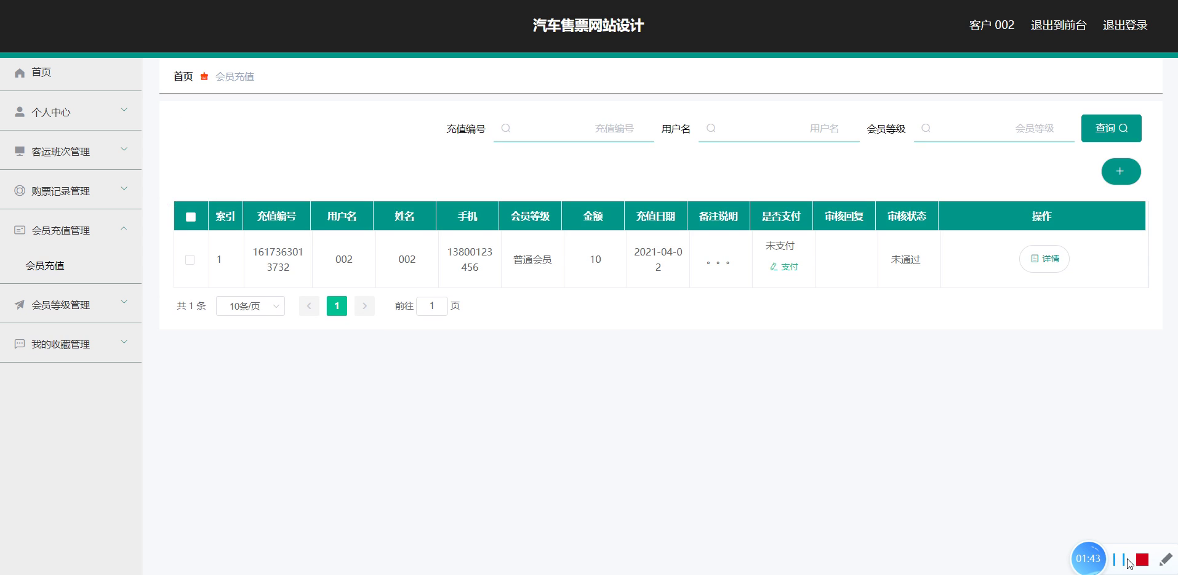The height and width of the screenshot is (575, 1178).
Task: Click the 是否支付 column header
Action: pyautogui.click(x=781, y=216)
